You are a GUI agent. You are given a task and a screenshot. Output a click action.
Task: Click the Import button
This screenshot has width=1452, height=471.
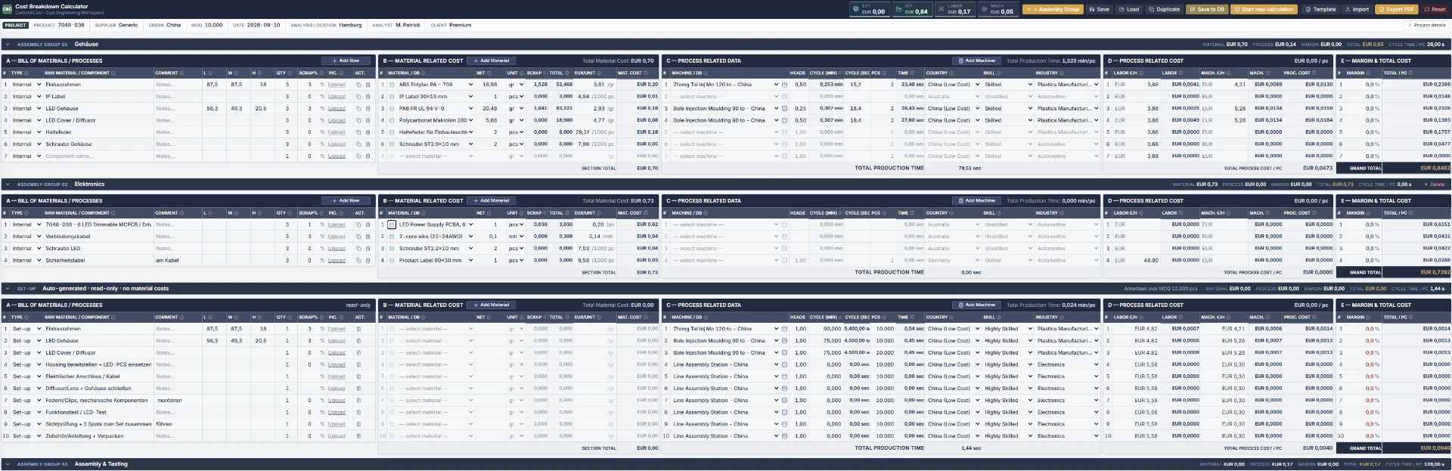[x=1357, y=10]
